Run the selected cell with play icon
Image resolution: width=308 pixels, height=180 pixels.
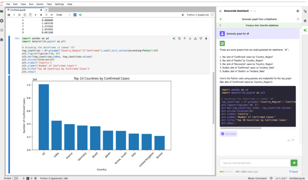(36, 15)
